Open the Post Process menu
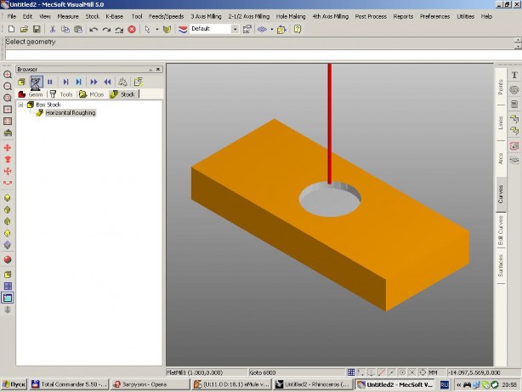Viewport: 522px width, 392px height. pyautogui.click(x=371, y=16)
